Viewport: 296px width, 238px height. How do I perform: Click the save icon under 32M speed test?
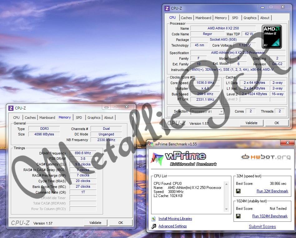point(239,191)
